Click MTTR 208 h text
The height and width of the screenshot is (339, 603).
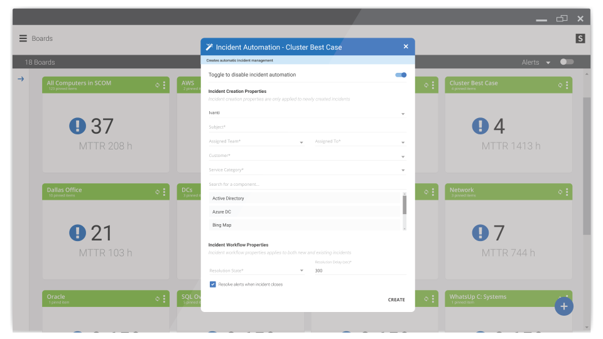click(x=106, y=146)
